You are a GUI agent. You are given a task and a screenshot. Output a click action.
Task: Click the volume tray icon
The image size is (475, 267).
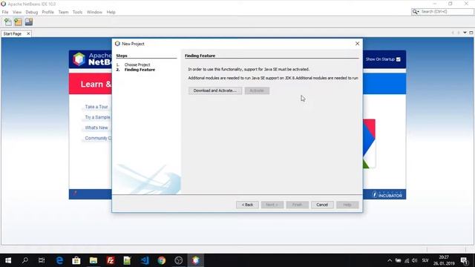pos(414,260)
